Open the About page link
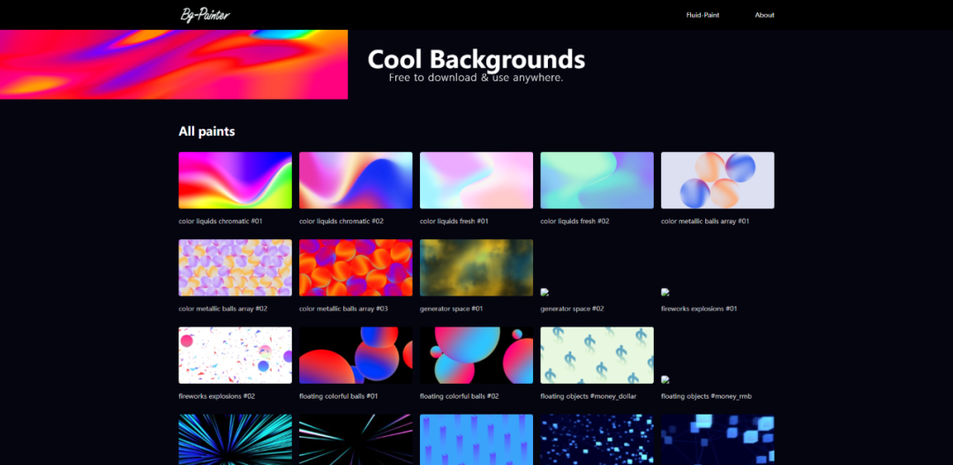The width and height of the screenshot is (953, 465). click(x=764, y=15)
